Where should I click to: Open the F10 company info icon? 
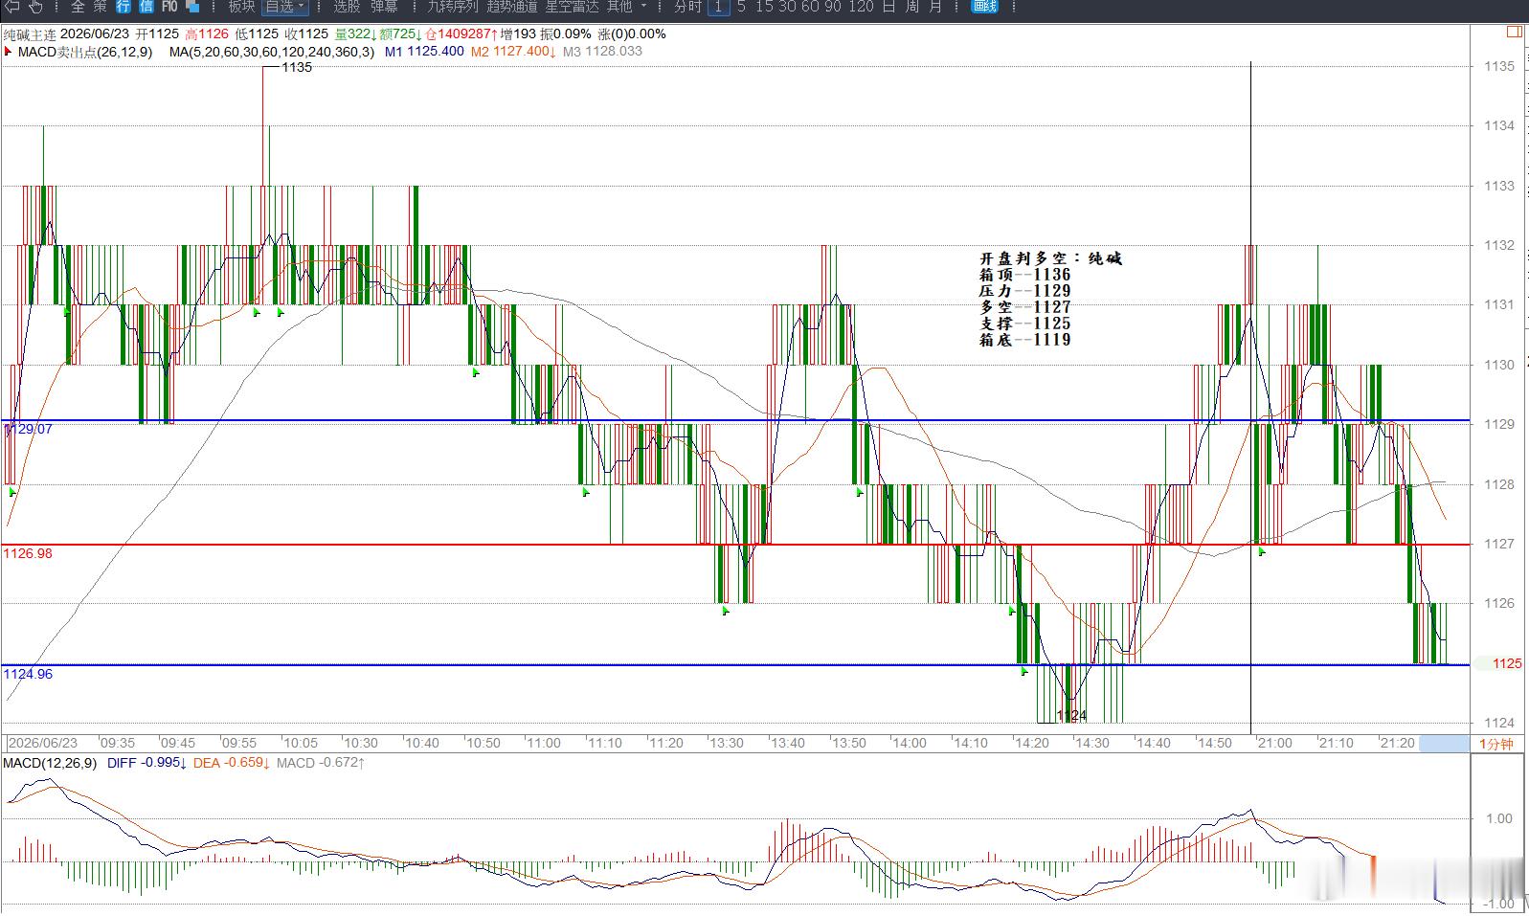(x=169, y=7)
